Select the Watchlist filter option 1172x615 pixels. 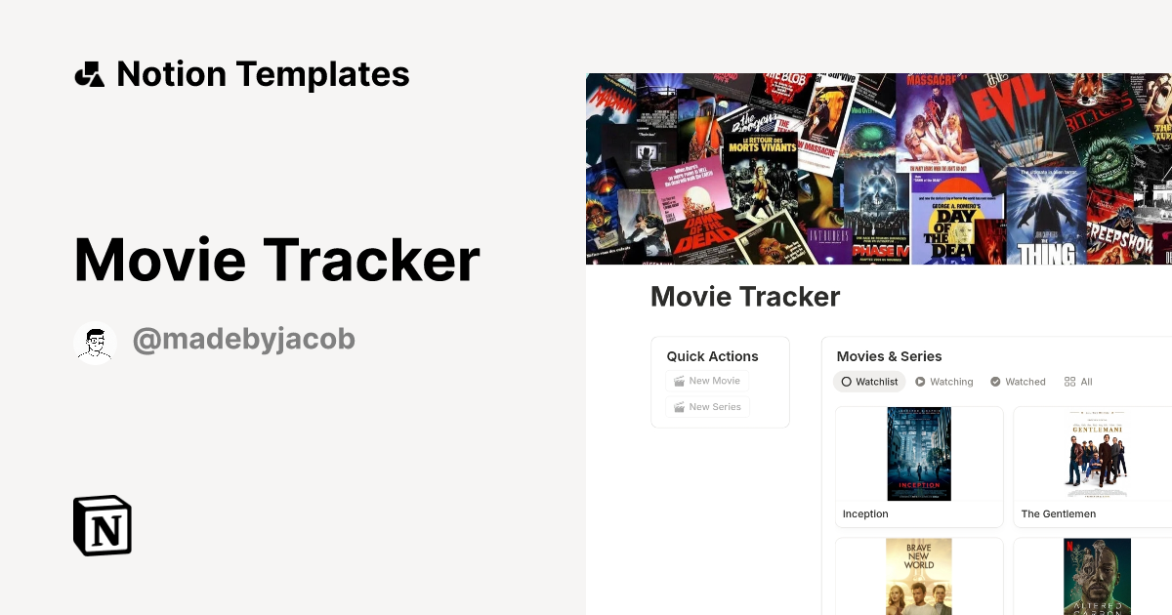click(869, 382)
